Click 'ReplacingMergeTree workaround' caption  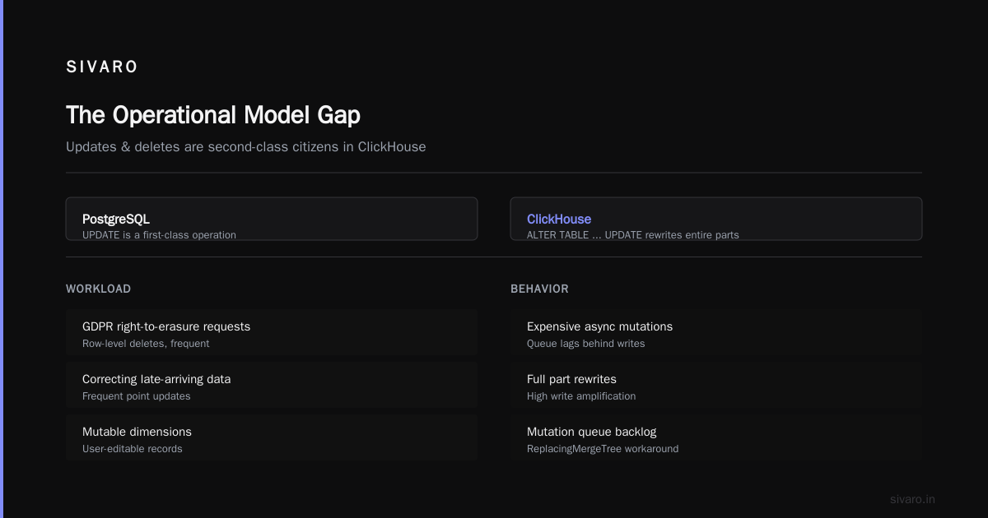[603, 449]
